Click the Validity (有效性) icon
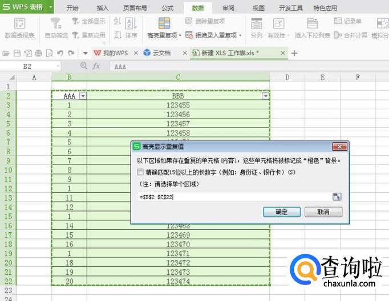 tap(278, 23)
